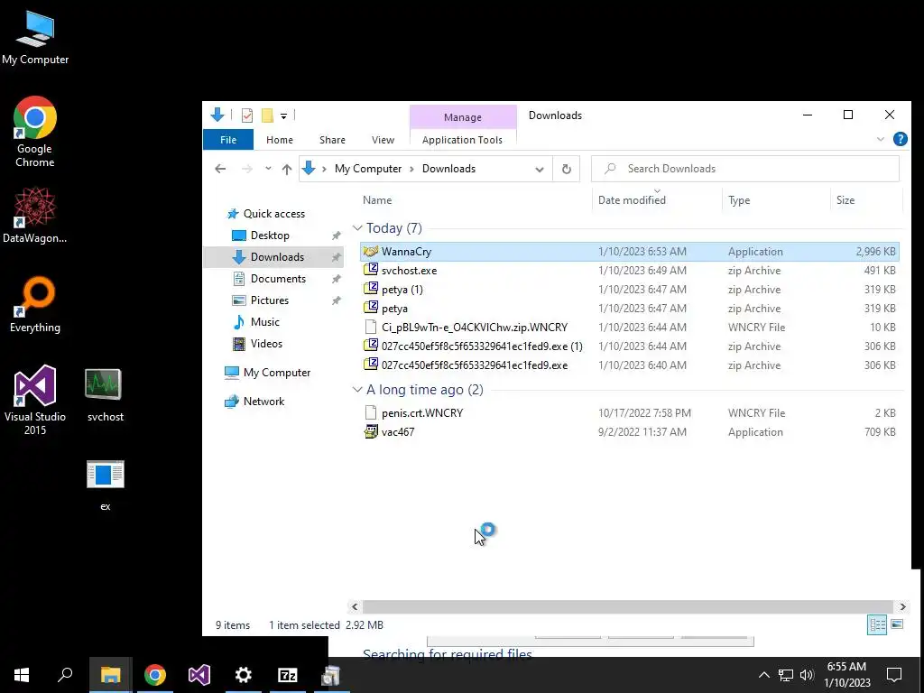Screen dimensions: 924x693
Task: Open taskbar search magnifier
Action: coord(65,675)
